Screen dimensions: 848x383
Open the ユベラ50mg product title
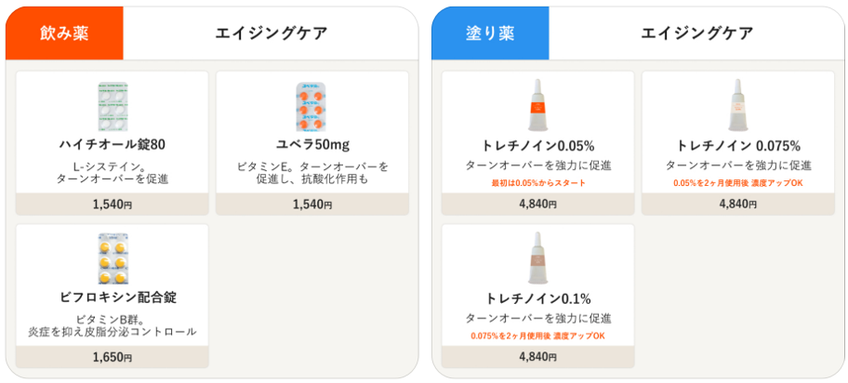point(312,146)
